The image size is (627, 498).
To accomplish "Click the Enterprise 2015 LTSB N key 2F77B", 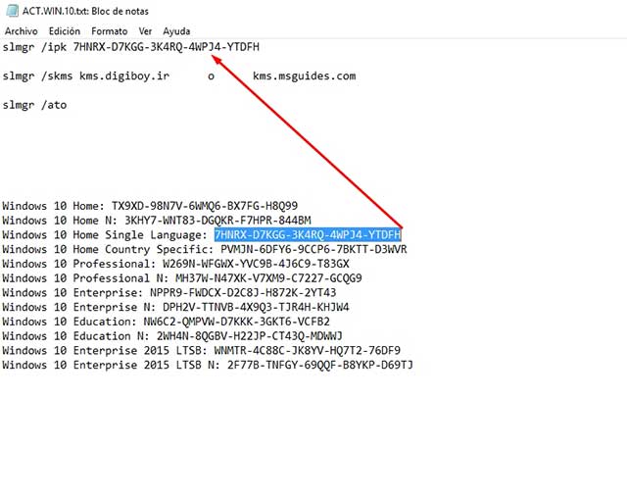I will pos(320,365).
